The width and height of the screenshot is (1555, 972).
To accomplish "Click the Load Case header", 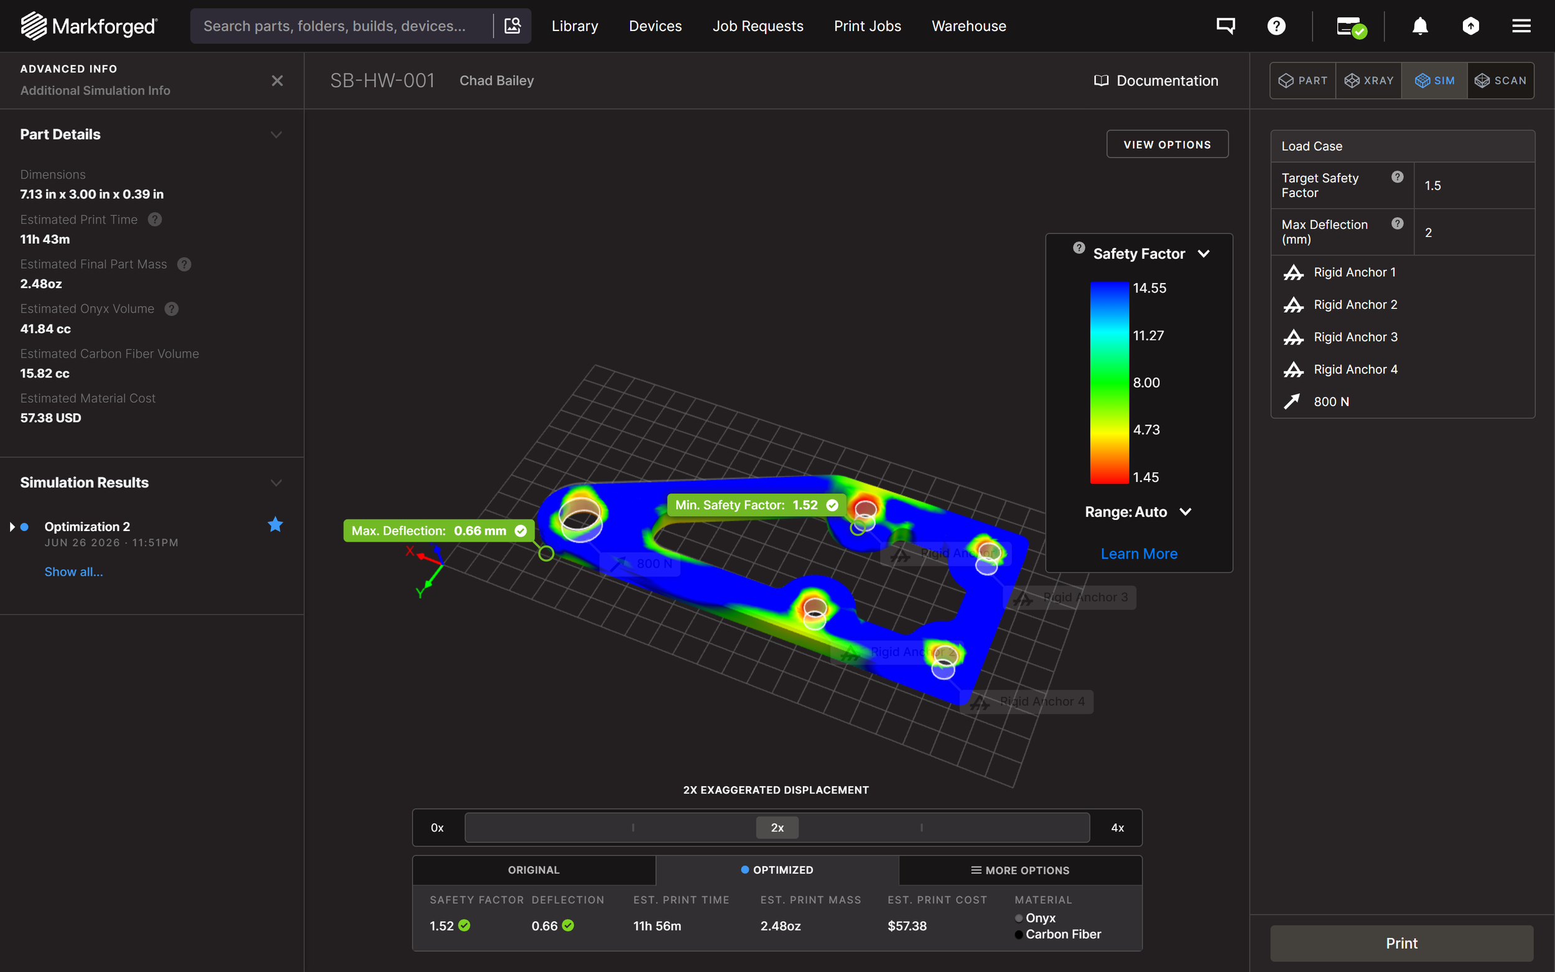I will tap(1403, 146).
